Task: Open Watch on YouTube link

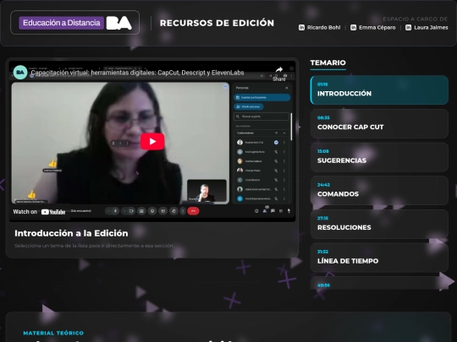Action: pos(39,212)
